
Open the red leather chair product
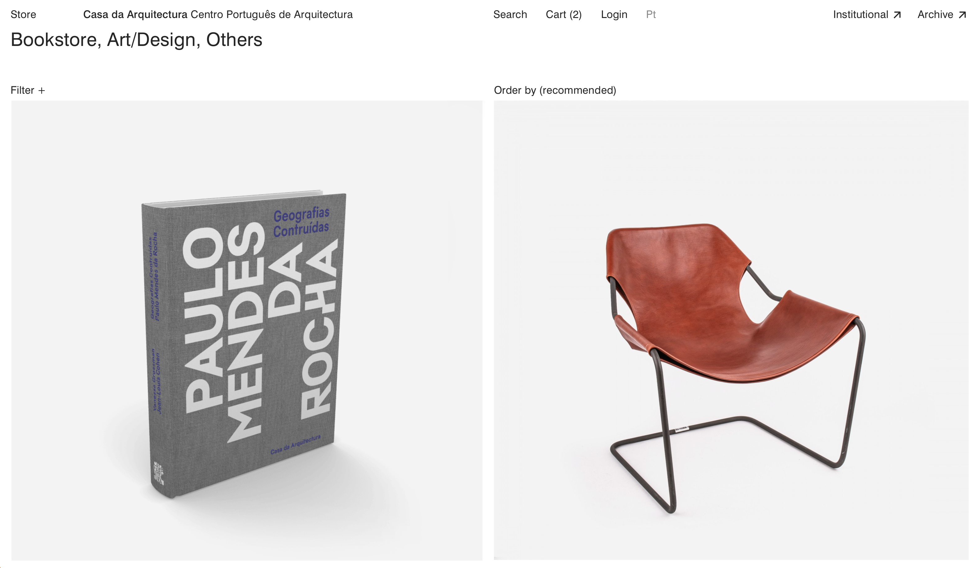(731, 330)
